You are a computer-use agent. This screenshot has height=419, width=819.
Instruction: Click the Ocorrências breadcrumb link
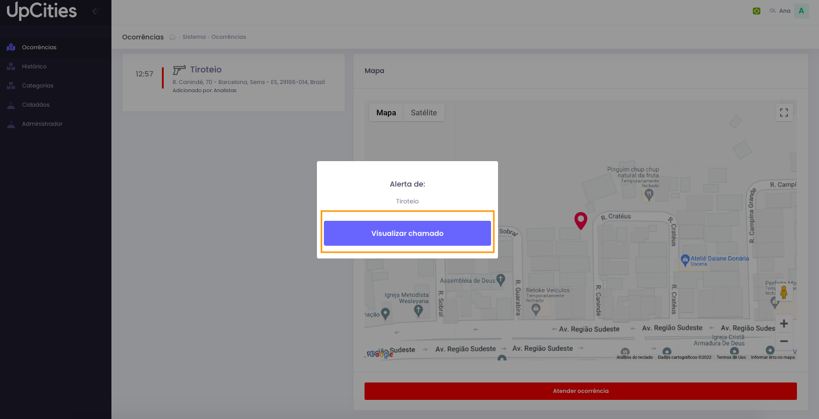(x=229, y=37)
